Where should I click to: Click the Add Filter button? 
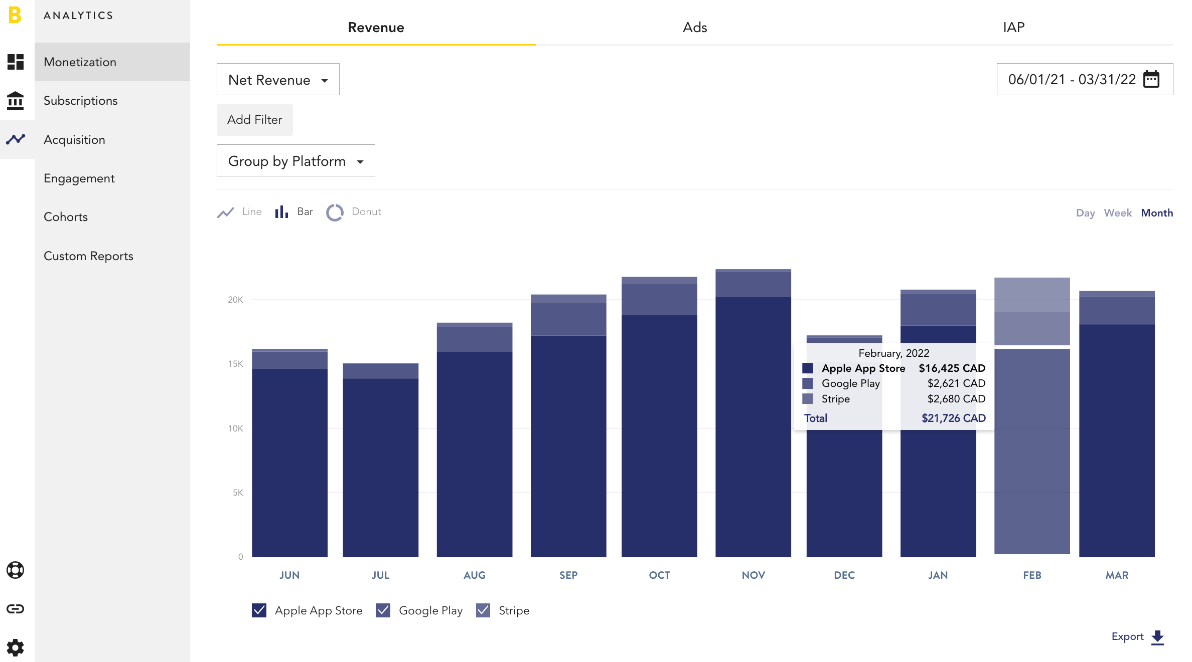coord(255,119)
